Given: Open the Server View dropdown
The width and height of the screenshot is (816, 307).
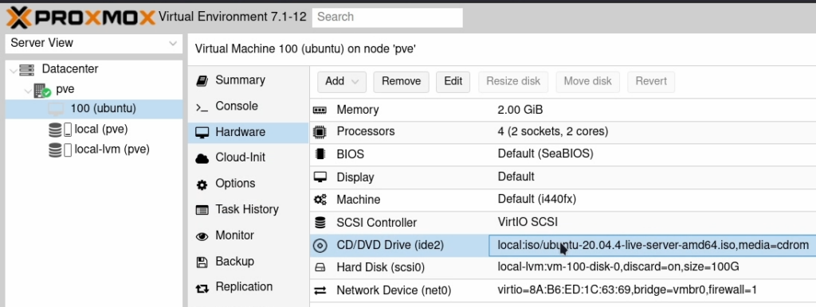Looking at the screenshot, I should (x=94, y=44).
